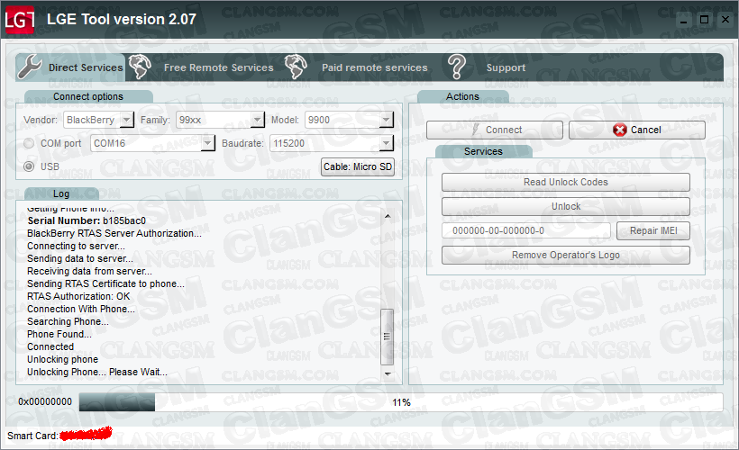Select the COM port radio button

click(29, 143)
